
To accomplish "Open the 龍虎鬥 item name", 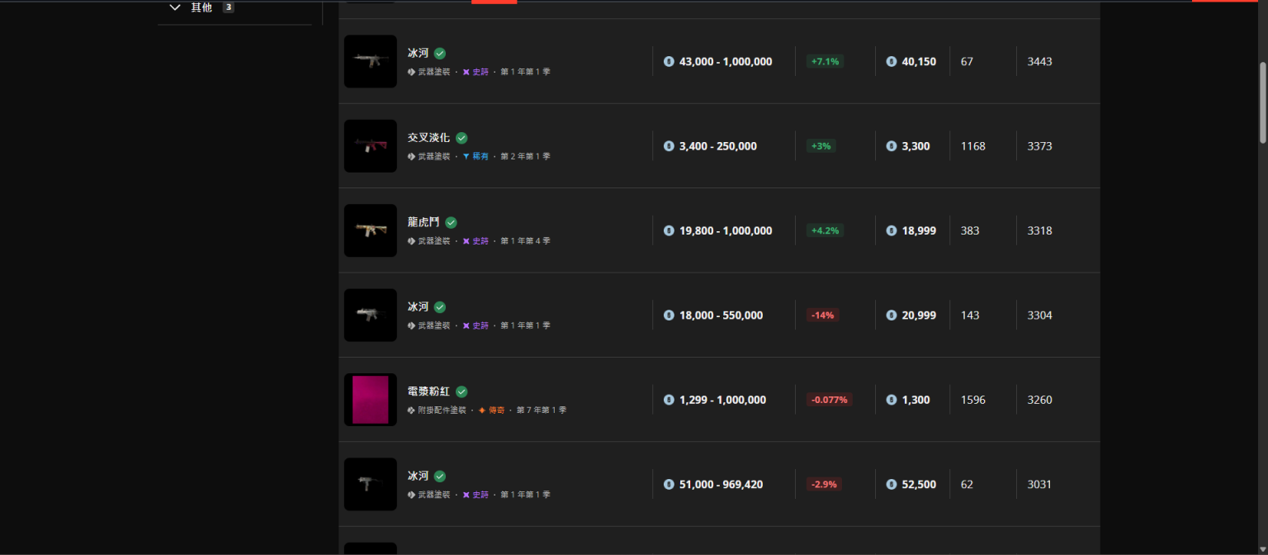I will (x=423, y=222).
